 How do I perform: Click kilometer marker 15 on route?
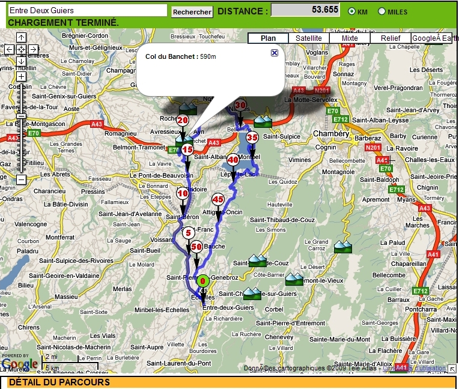[187, 149]
